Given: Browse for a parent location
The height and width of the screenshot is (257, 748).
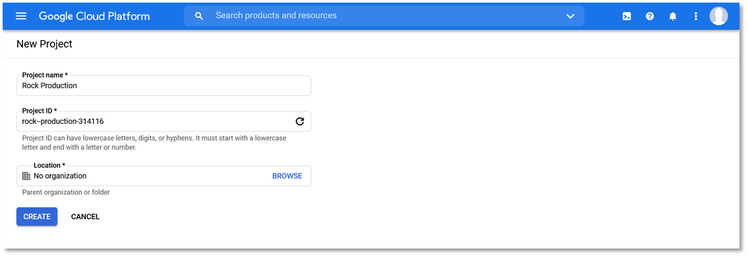Looking at the screenshot, I should click(287, 176).
